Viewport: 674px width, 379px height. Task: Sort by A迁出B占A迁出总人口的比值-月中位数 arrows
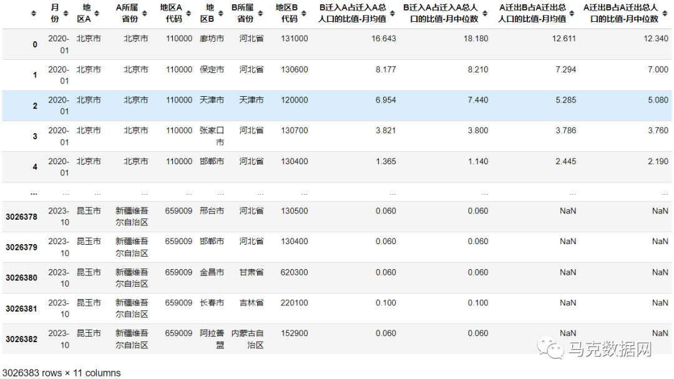pos(665,13)
